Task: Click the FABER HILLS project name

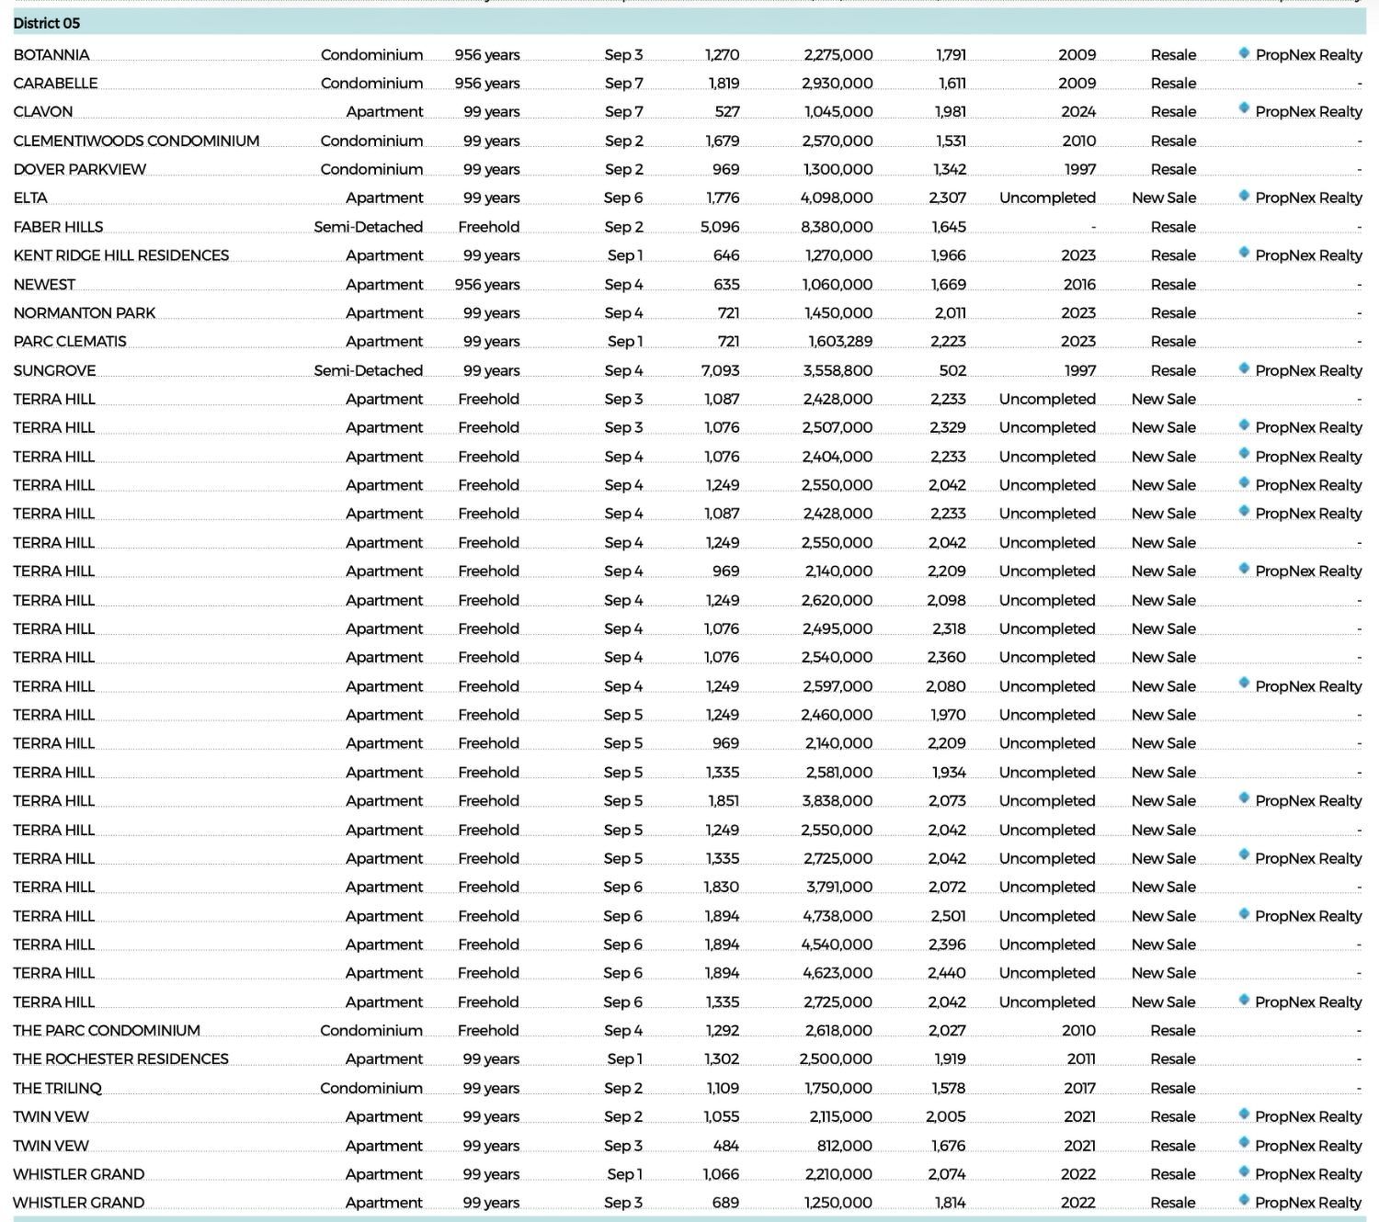Action: [x=58, y=227]
